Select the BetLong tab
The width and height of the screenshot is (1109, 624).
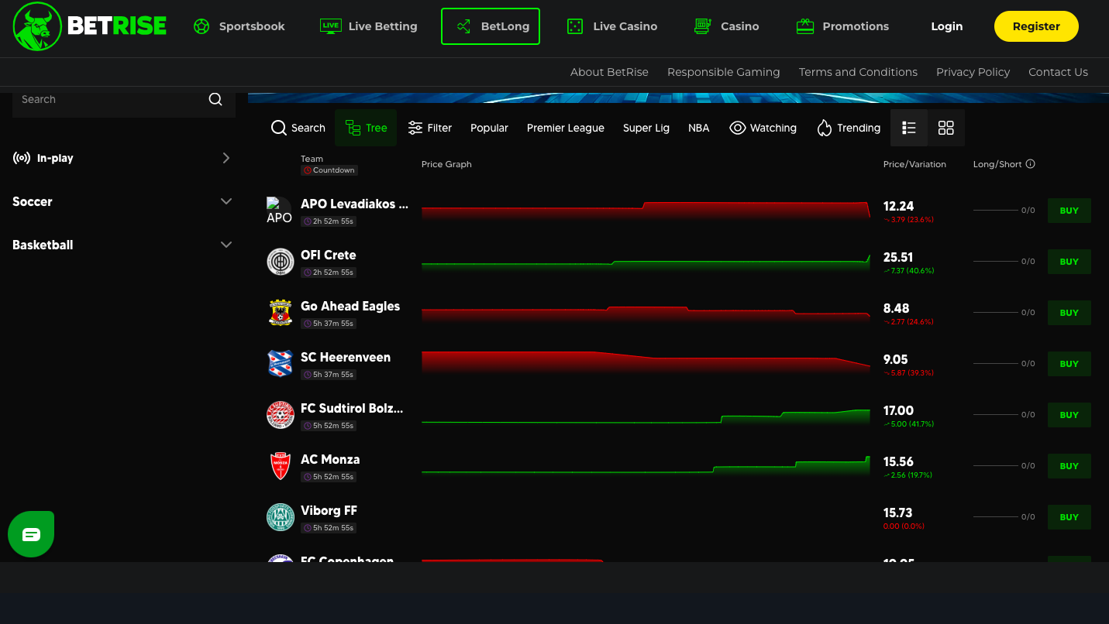tap(491, 26)
